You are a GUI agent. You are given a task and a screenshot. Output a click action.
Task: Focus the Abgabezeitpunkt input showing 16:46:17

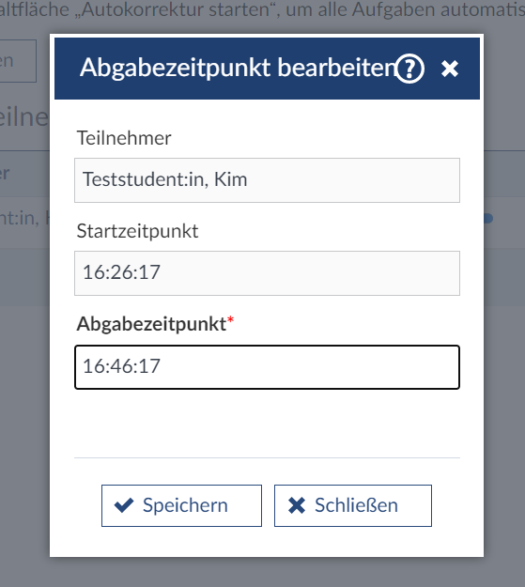[267, 367]
